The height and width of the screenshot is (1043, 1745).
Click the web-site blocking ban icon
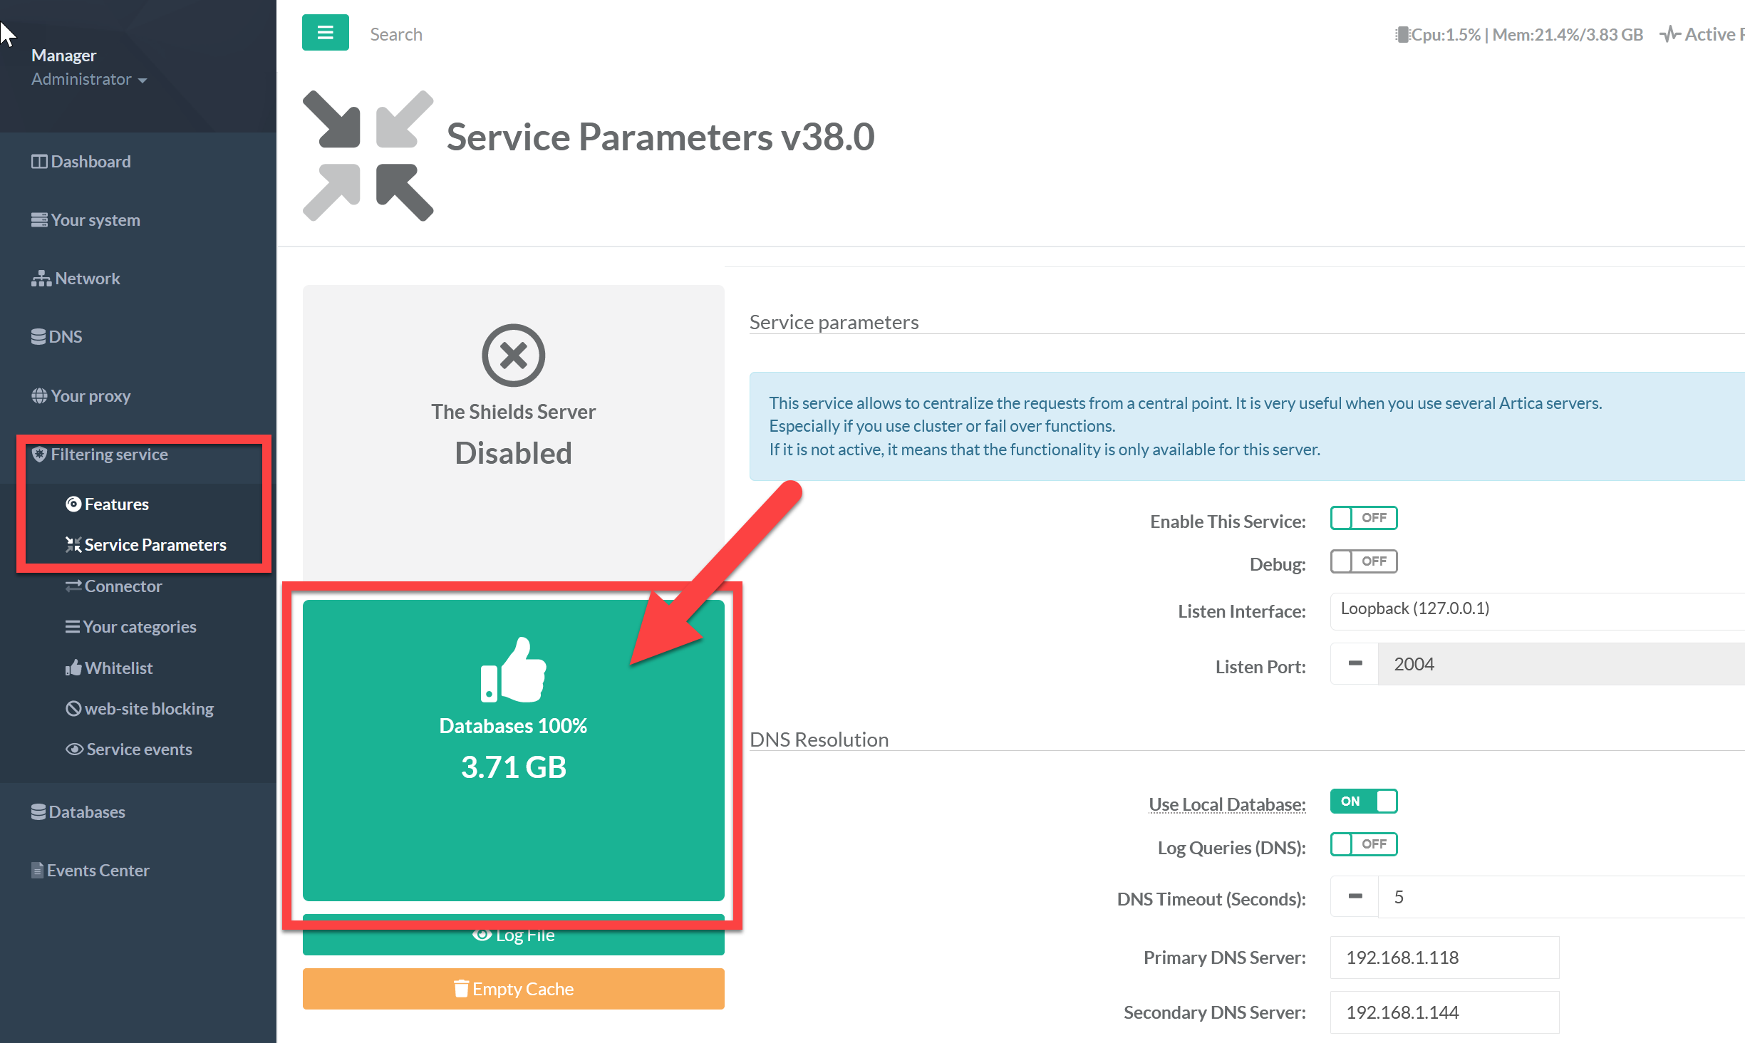click(x=73, y=709)
